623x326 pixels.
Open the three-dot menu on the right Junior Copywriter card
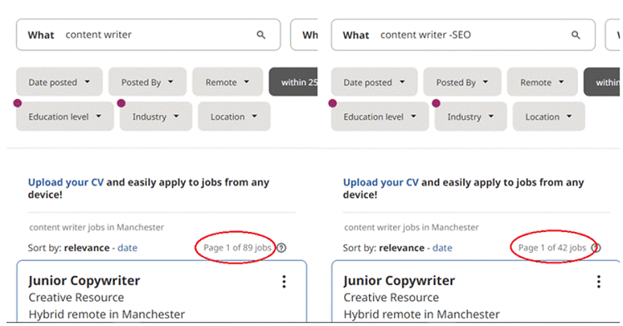[x=599, y=282]
